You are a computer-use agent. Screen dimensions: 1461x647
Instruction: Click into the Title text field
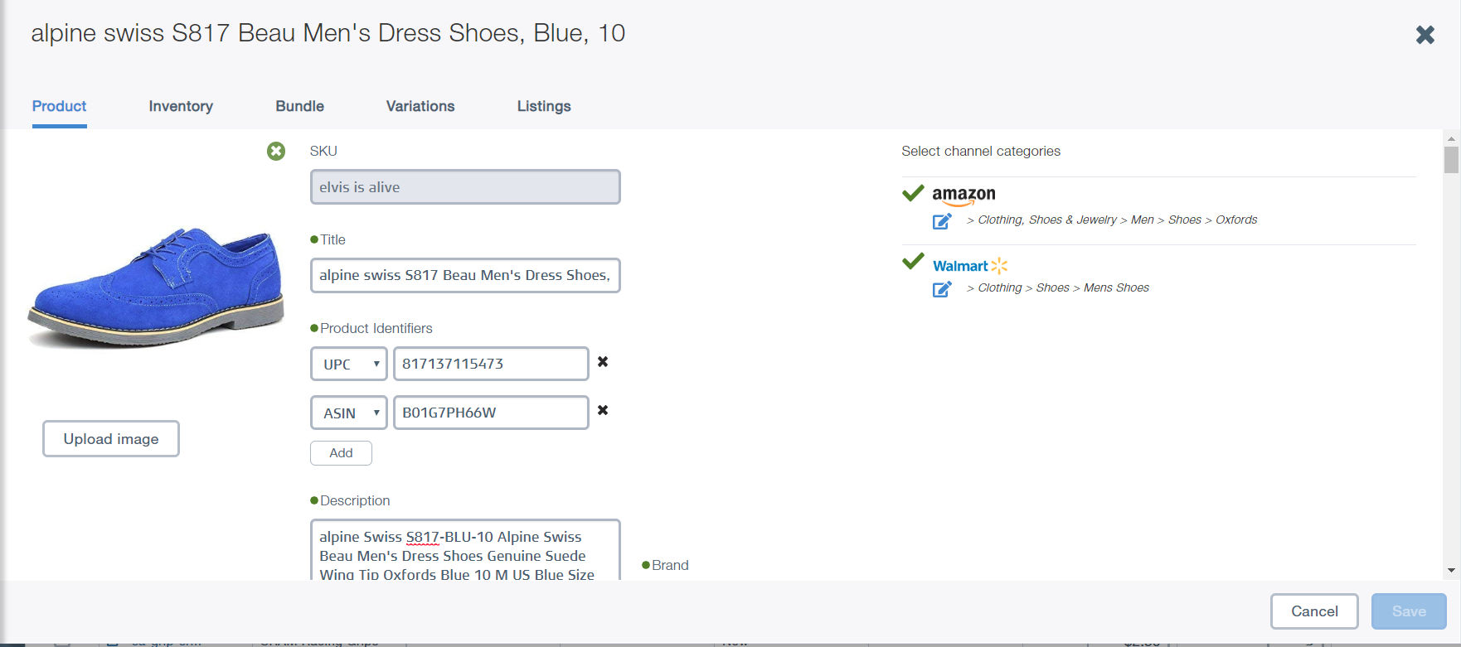point(465,276)
